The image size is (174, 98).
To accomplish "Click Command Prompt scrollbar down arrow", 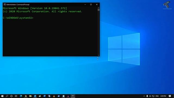I will pyautogui.click(x=99, y=55).
